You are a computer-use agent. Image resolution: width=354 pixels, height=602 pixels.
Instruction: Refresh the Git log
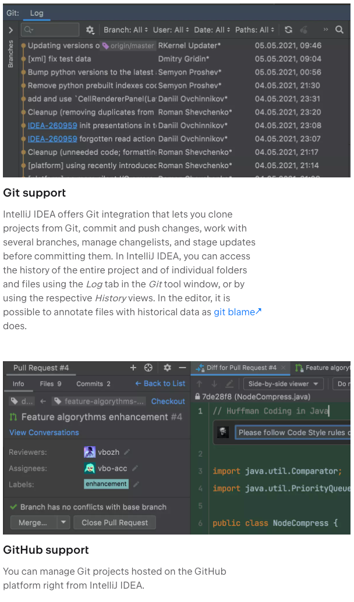289,30
